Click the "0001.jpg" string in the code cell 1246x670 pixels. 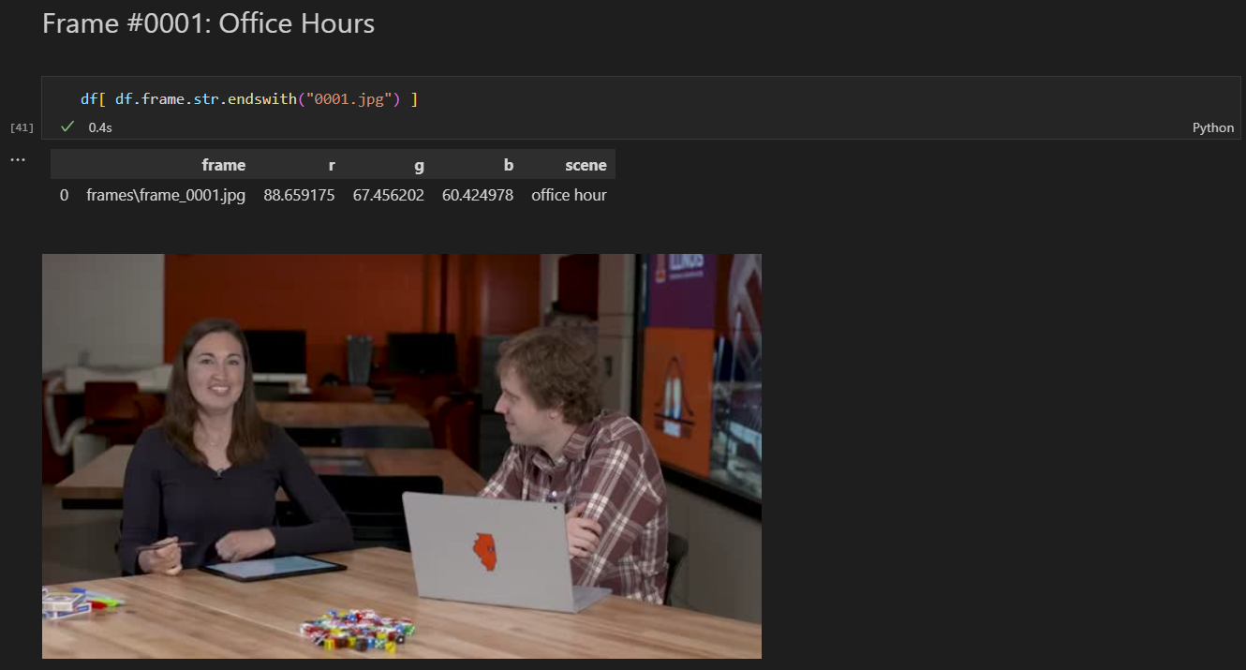tap(351, 98)
